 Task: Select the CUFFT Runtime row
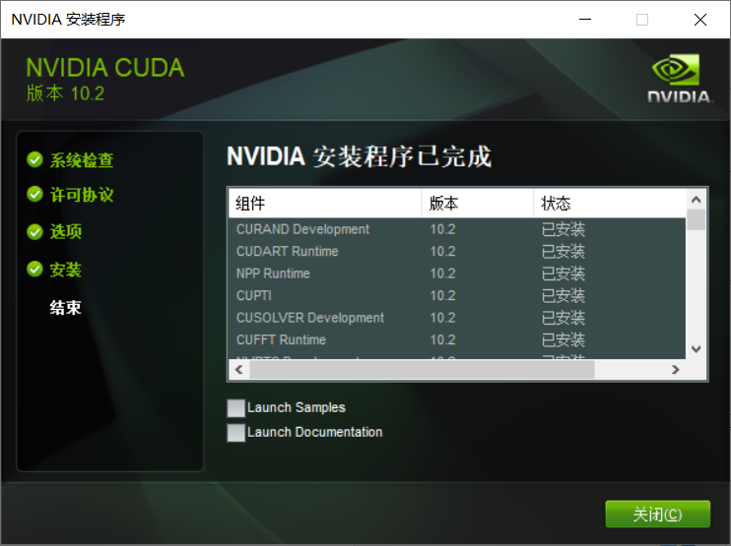pyautogui.click(x=457, y=339)
